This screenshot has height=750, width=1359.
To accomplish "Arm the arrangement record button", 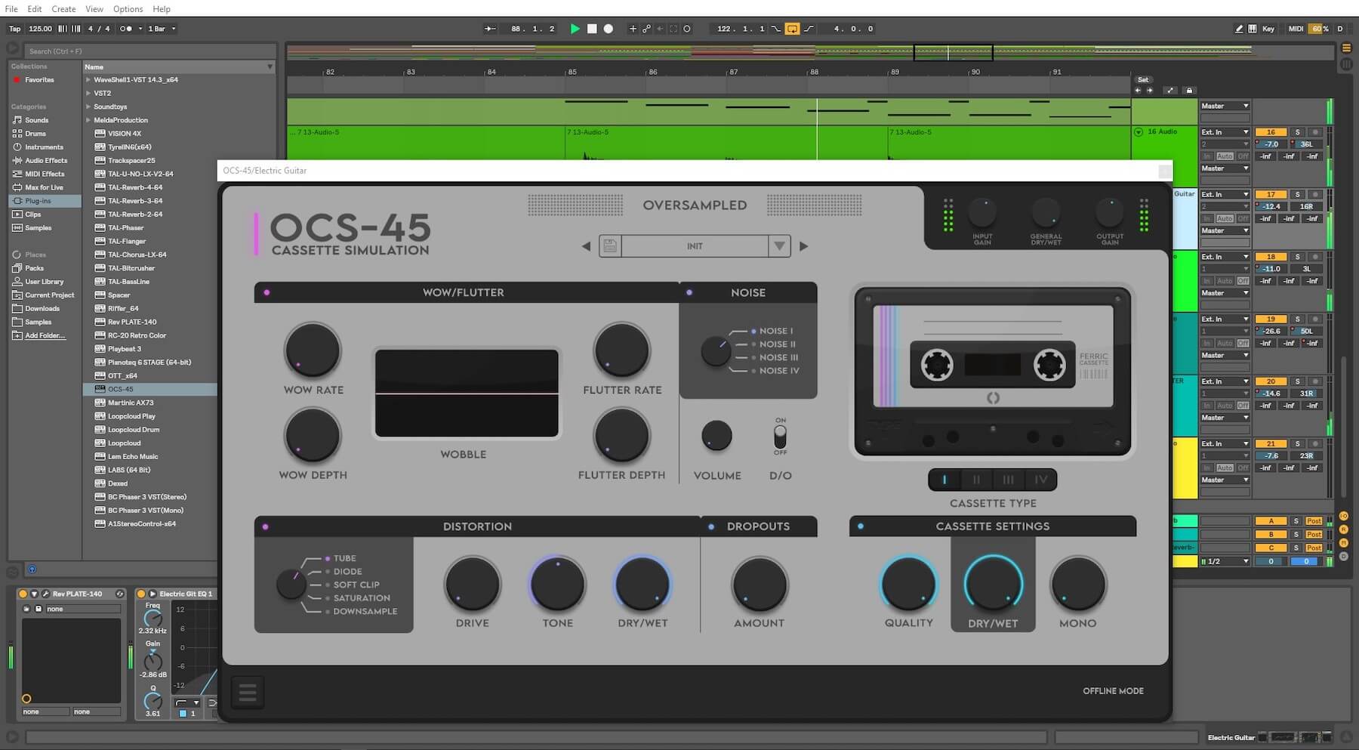I will 609,29.
